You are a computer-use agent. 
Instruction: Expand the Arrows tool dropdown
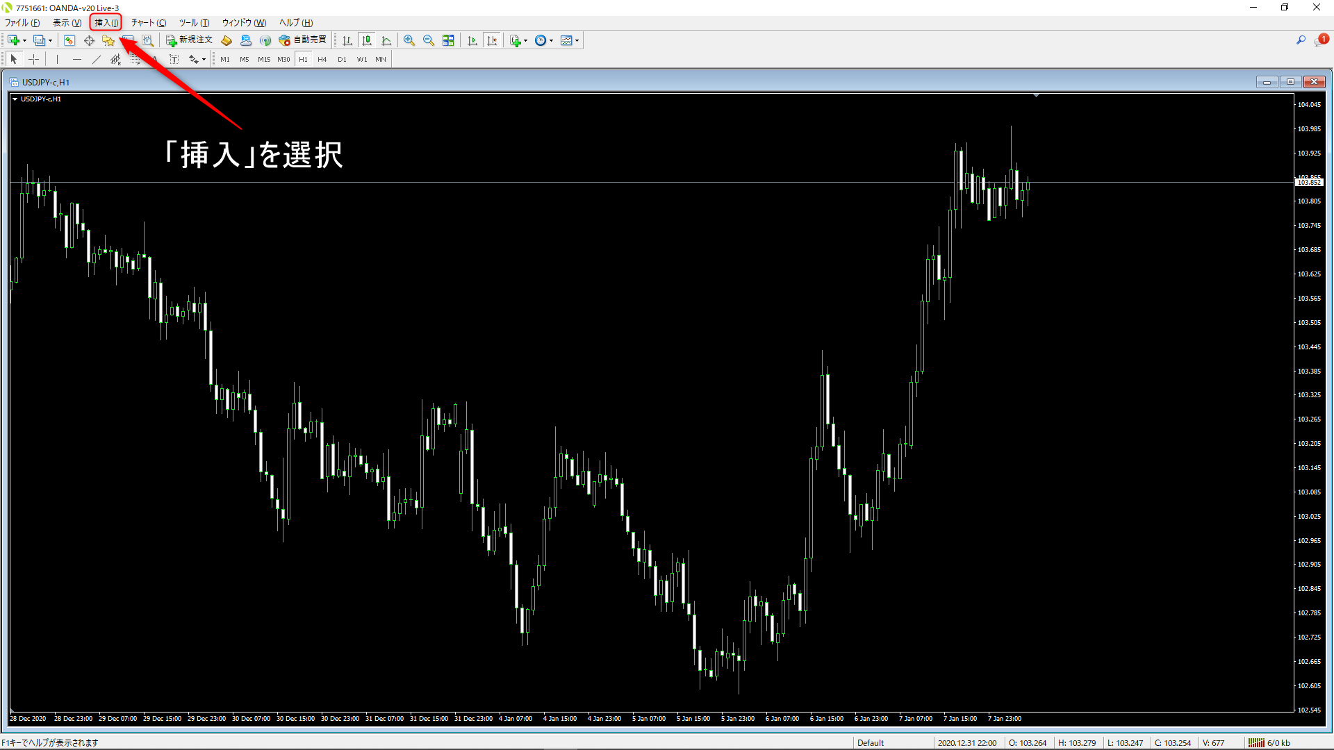coord(204,60)
